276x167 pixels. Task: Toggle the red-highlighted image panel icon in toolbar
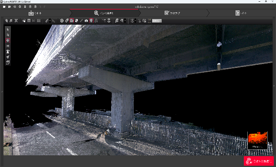click(x=72, y=20)
